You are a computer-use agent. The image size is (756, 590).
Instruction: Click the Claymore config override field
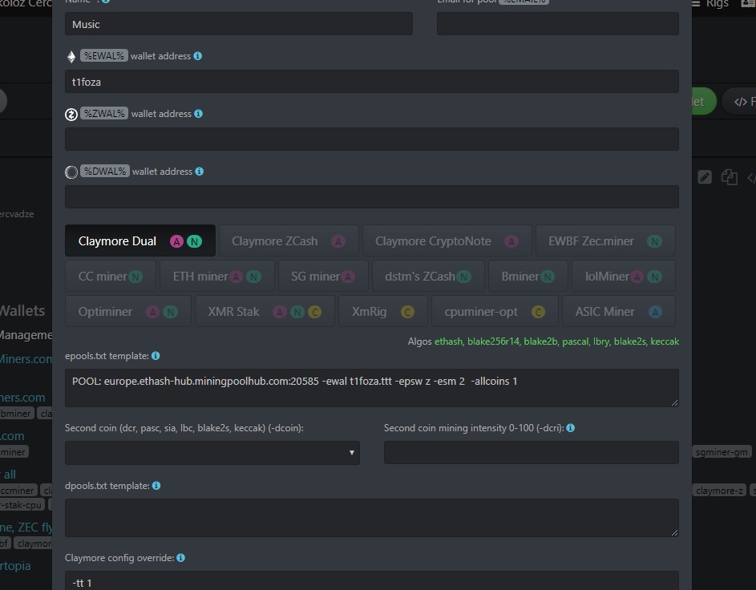tap(372, 581)
